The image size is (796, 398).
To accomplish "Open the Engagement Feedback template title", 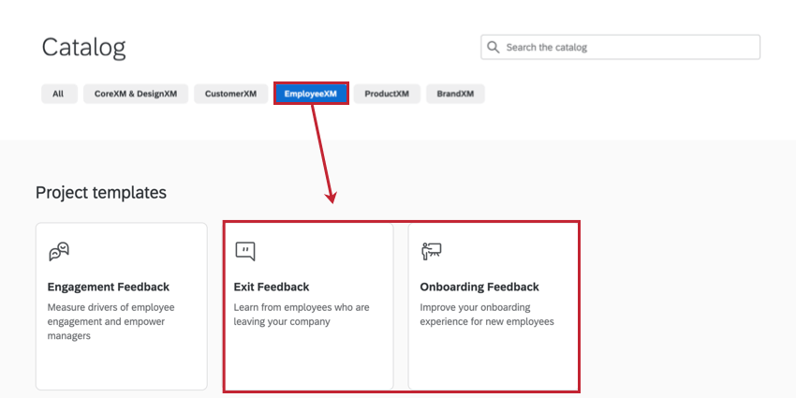I will (x=108, y=287).
